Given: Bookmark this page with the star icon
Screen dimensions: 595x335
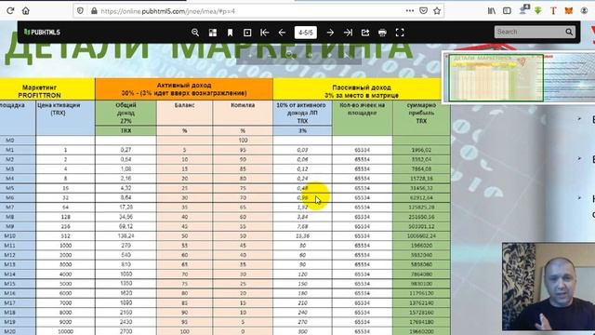Looking at the screenshot, I should (437, 11).
